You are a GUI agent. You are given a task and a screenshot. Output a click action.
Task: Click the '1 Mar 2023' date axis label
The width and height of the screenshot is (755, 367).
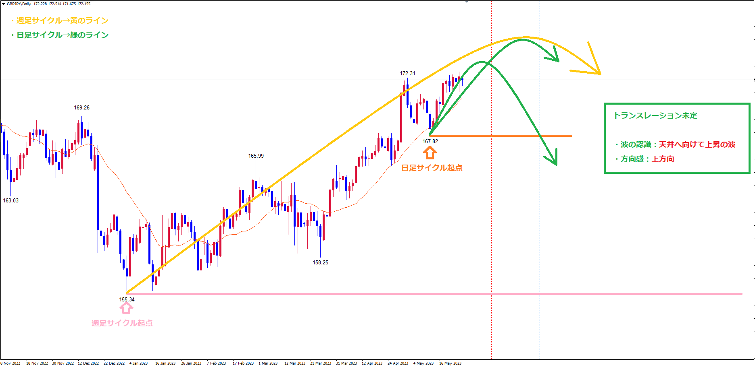point(268,363)
